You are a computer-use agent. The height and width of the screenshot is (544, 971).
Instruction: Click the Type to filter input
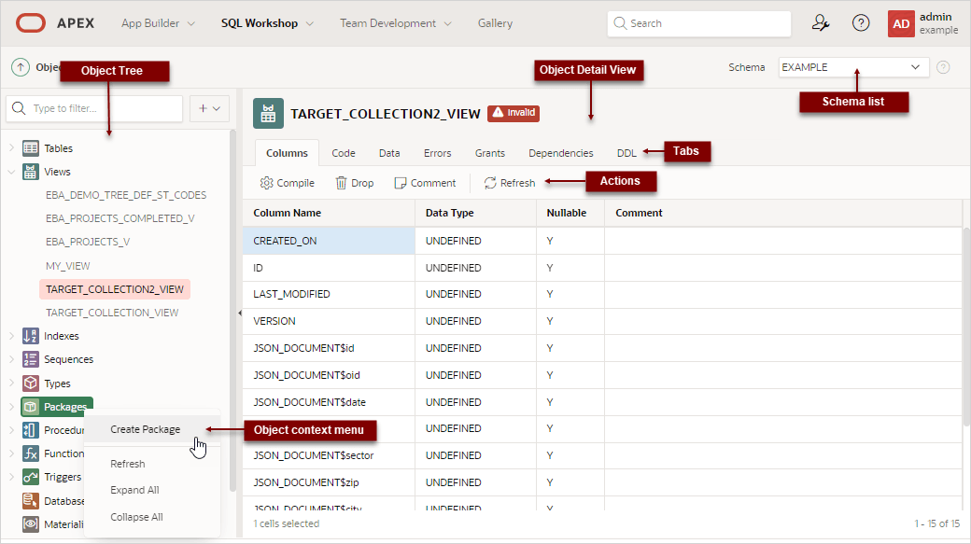(94, 108)
